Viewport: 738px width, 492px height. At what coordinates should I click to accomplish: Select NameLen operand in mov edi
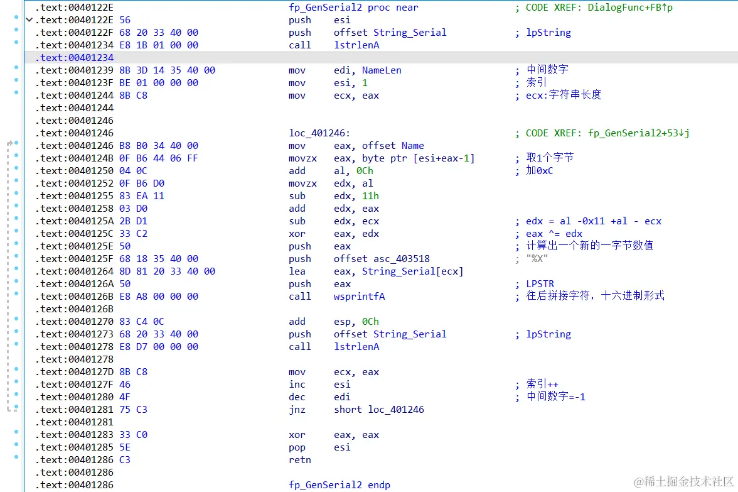click(x=382, y=70)
